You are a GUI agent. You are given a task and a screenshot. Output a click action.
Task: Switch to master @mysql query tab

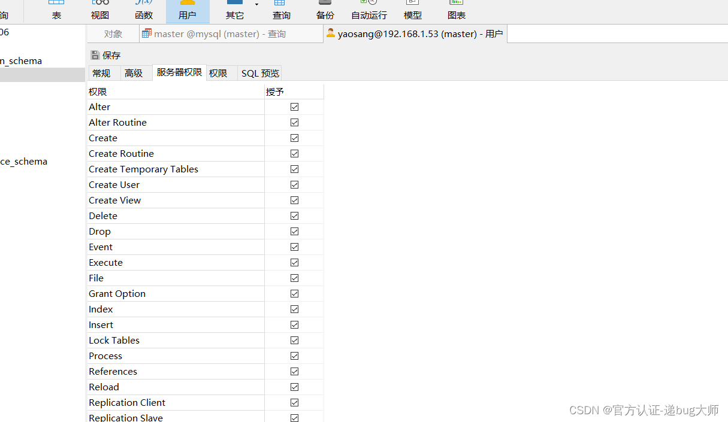pyautogui.click(x=231, y=34)
